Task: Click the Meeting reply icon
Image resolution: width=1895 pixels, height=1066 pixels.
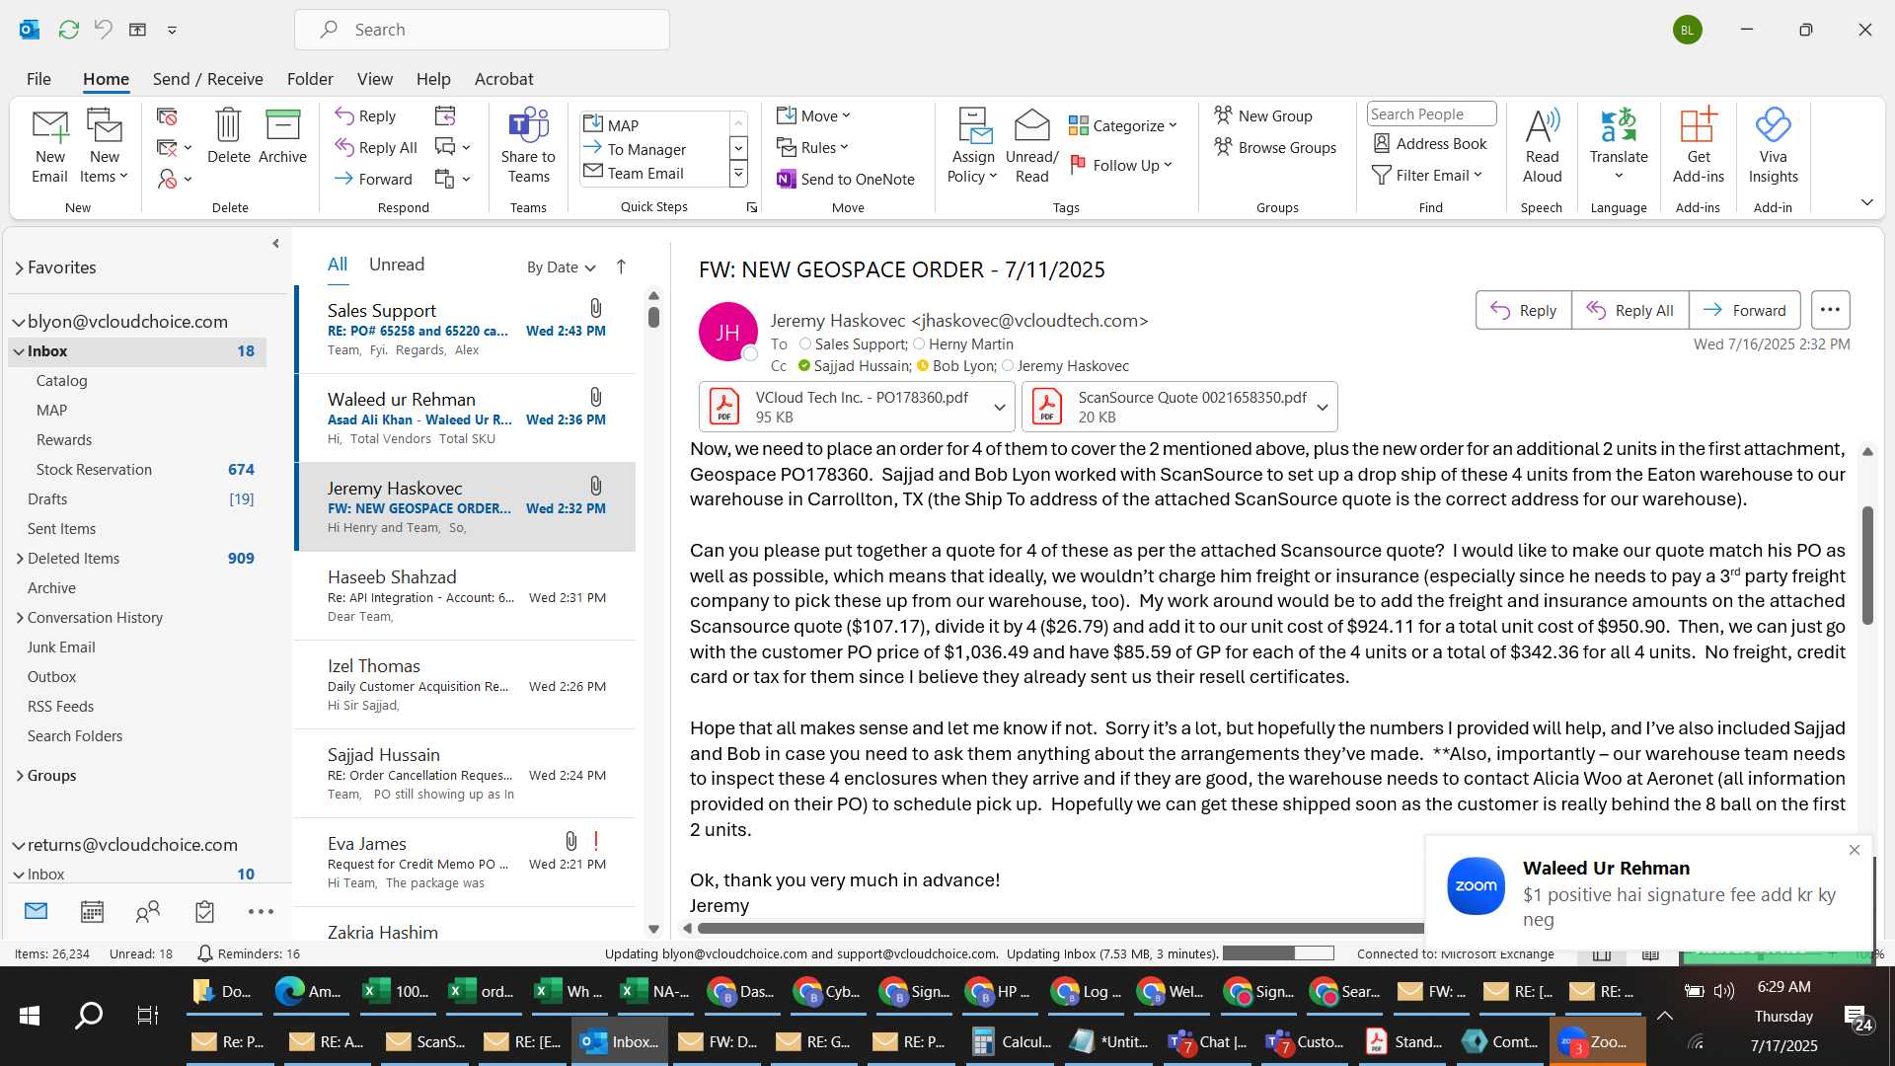Action: tap(445, 116)
